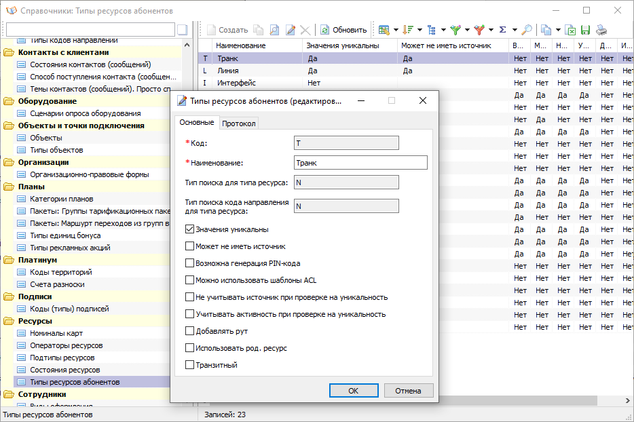Switch to the Протокол tab
This screenshot has height=422, width=634.
tap(238, 123)
